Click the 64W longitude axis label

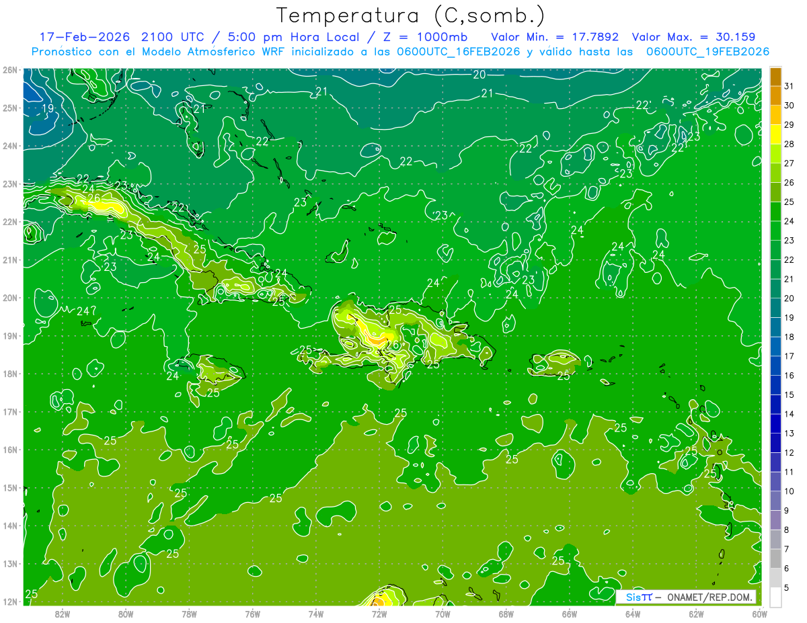(x=633, y=614)
